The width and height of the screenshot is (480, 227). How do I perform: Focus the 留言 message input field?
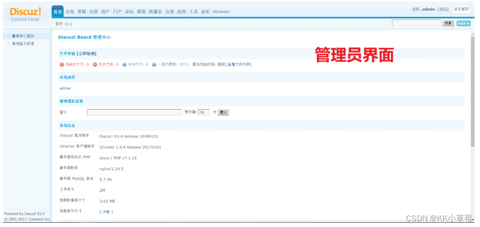134,112
